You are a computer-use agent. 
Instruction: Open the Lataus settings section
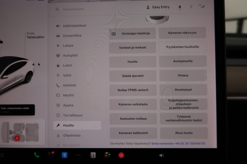(68, 46)
